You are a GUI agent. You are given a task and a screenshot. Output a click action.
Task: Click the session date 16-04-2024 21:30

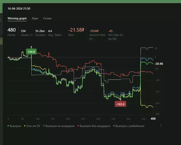[x=19, y=9]
